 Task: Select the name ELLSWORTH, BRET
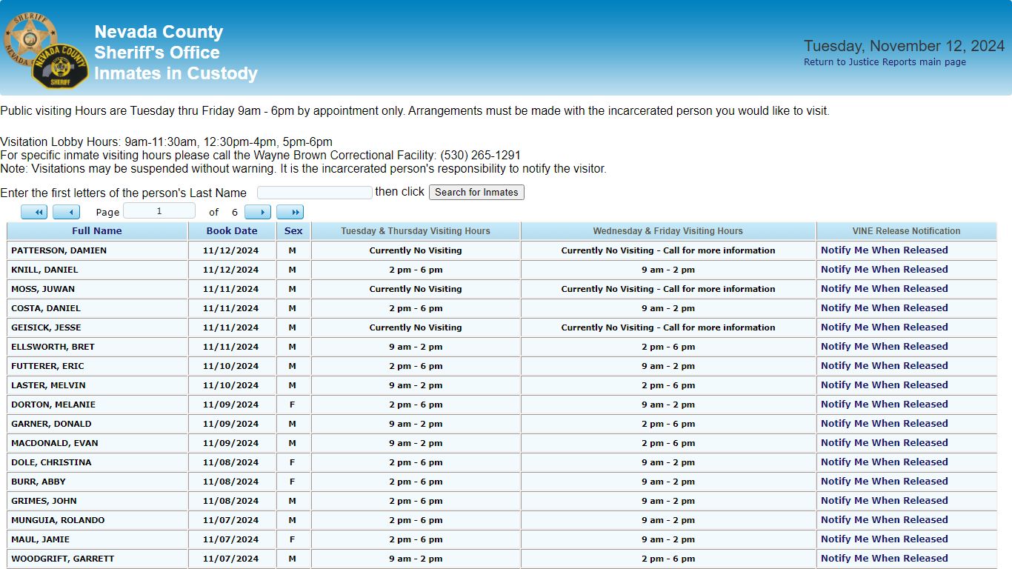pos(53,347)
